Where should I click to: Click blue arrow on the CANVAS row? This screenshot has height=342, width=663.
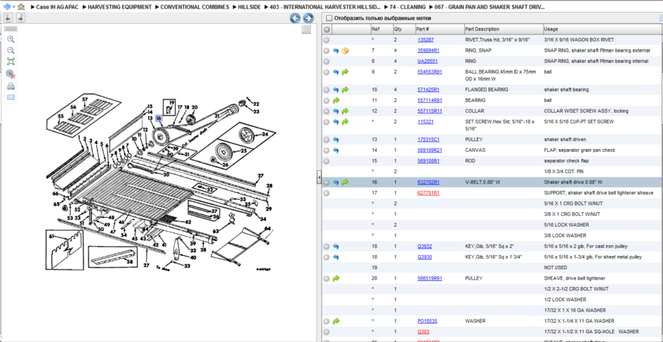(x=335, y=150)
